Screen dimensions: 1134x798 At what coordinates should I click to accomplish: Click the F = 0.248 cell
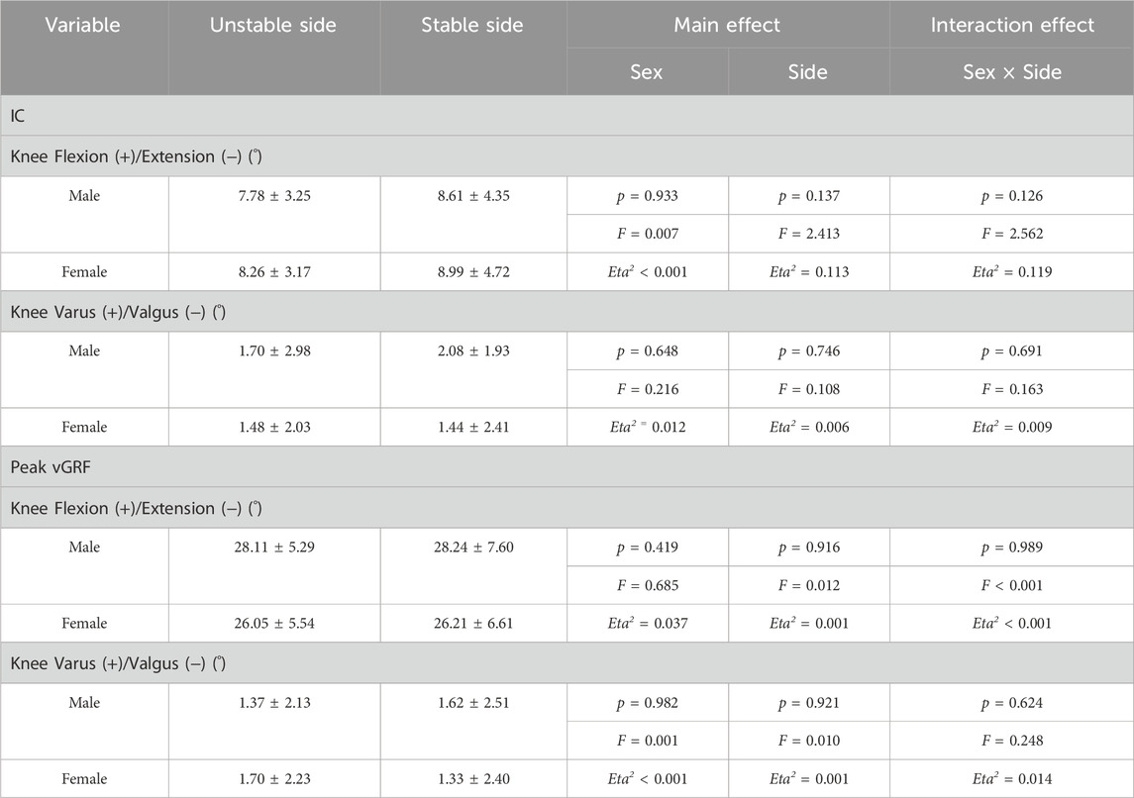[1012, 741]
